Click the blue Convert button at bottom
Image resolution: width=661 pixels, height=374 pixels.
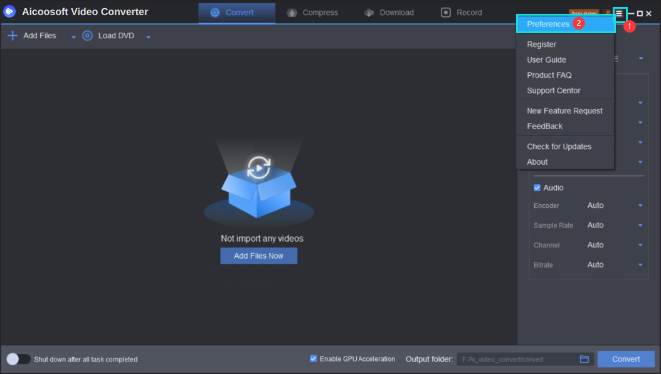[626, 359]
